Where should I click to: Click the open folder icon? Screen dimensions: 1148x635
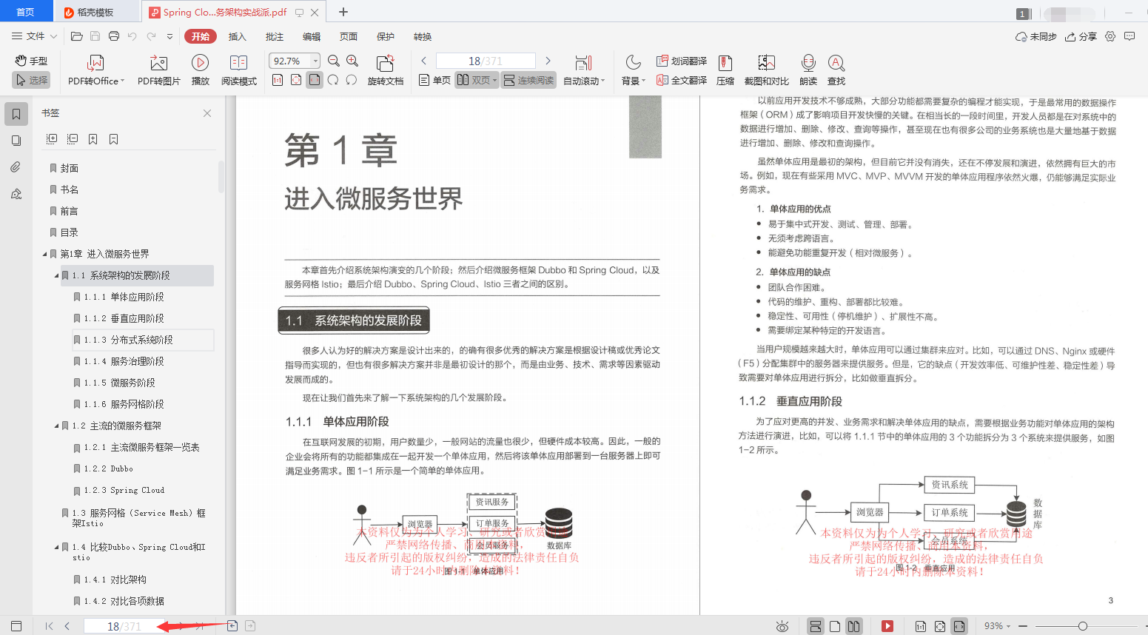(x=76, y=36)
